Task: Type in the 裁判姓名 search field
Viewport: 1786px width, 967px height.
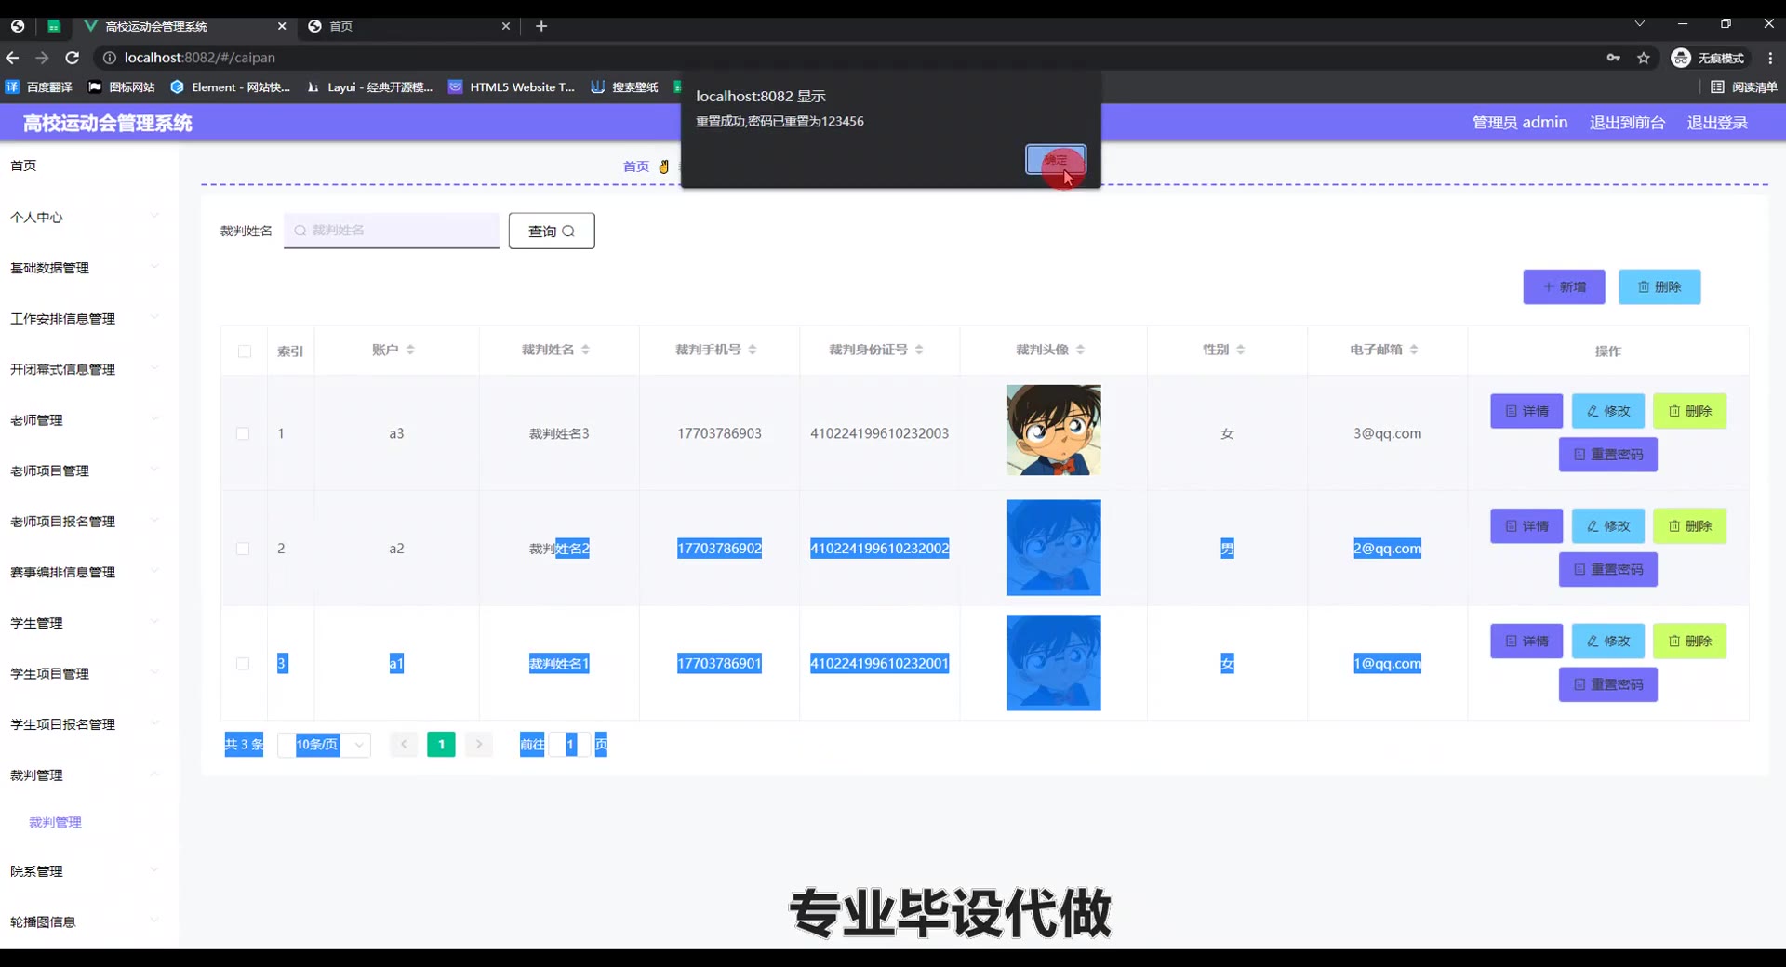Action: point(392,231)
